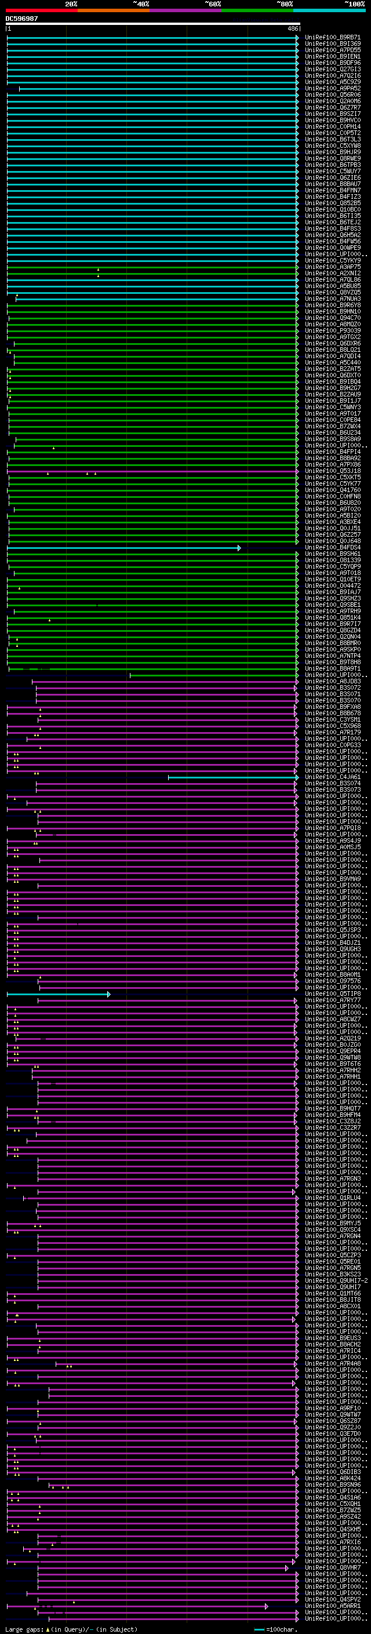Select hit label UniRef100_Q56R06
Viewport: 371px width, 1634px height.
point(333,94)
